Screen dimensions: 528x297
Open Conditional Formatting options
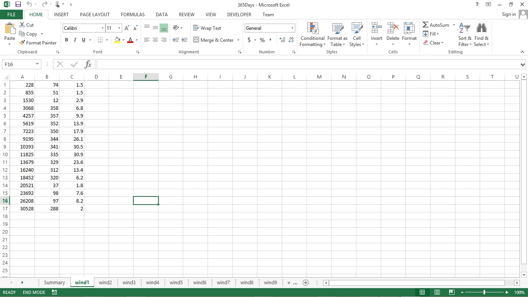[x=312, y=35]
